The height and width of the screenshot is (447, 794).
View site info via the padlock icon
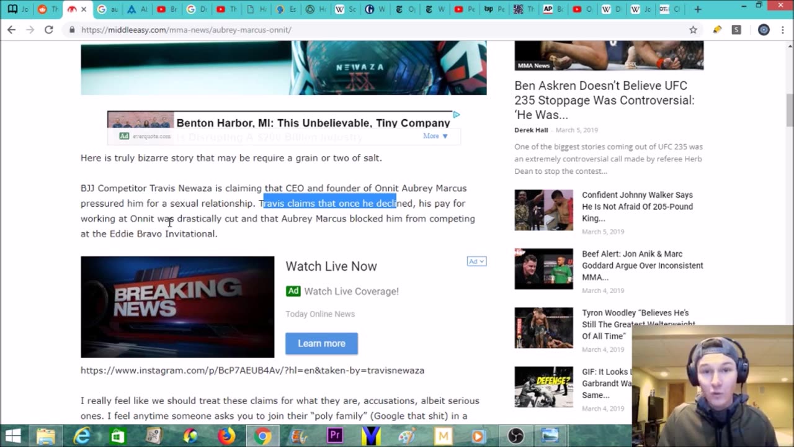72,30
